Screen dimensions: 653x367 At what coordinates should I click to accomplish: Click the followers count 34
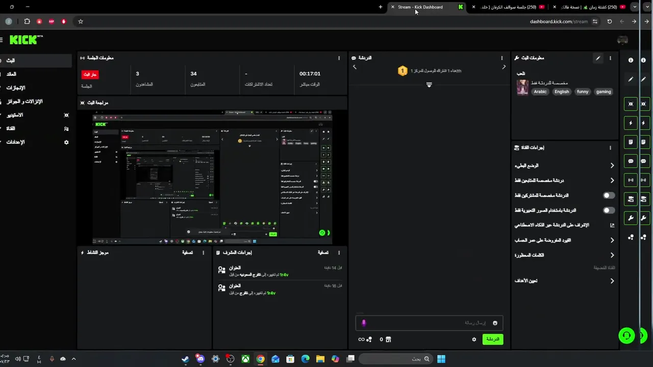pyautogui.click(x=193, y=74)
